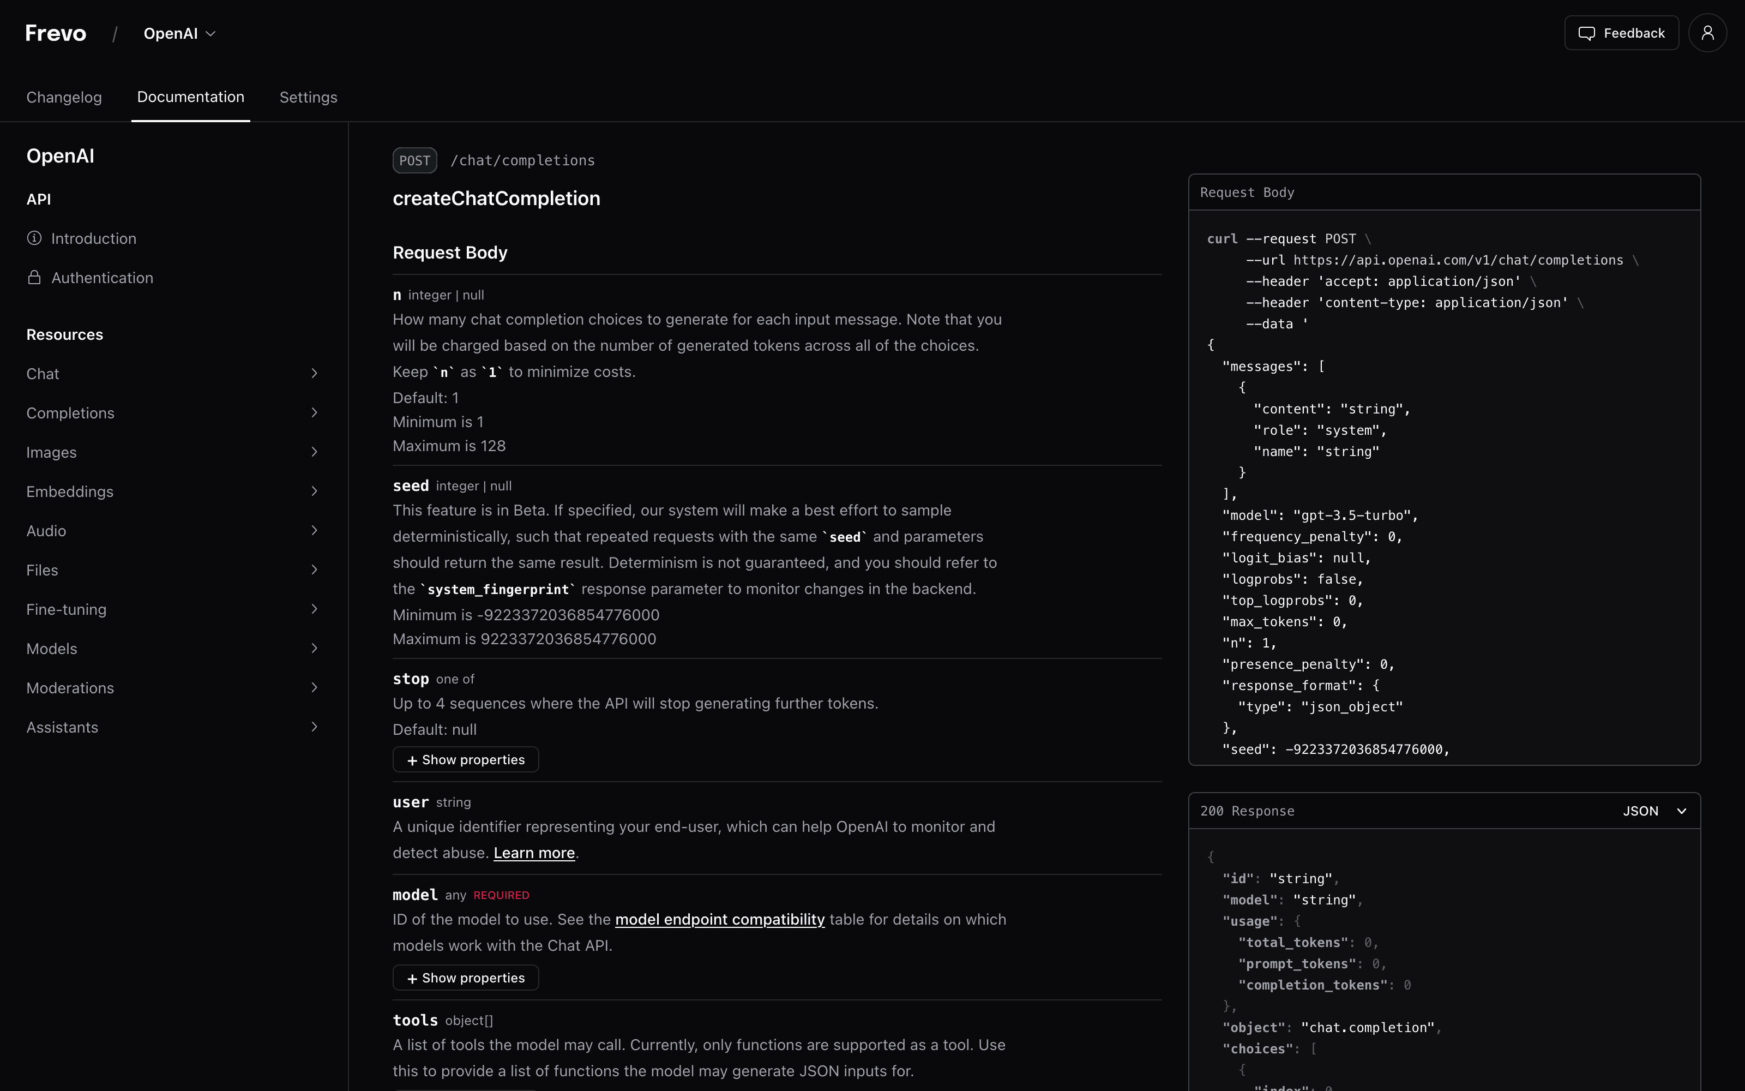Screen dimensions: 1745x1091
Task: Select Images in the Resources list
Action: click(51, 452)
